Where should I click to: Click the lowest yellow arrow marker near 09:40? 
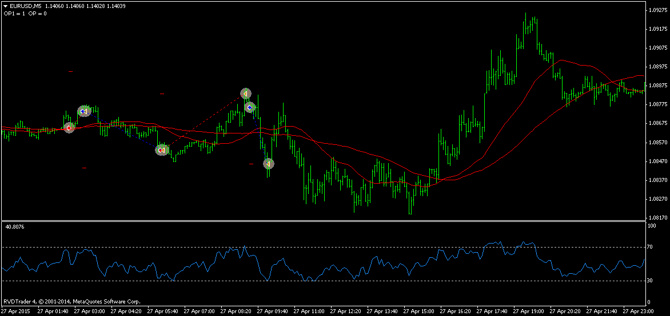268,164
